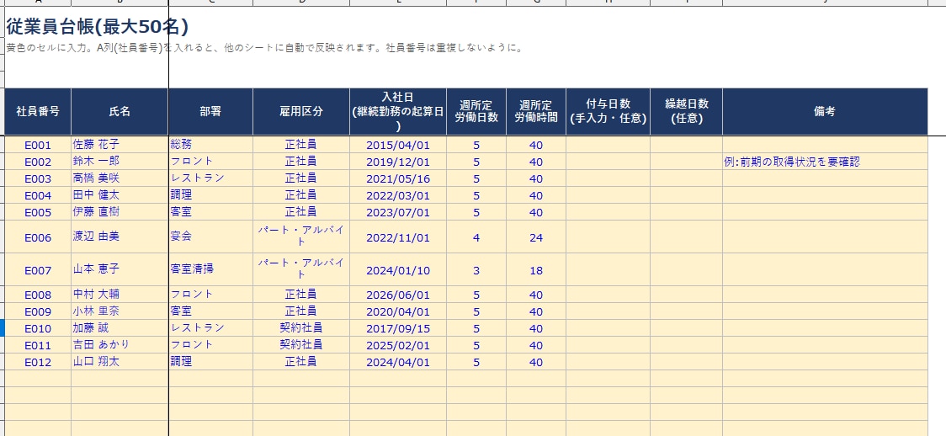Select the name cell 山口 翔太
Screen dimensions: 946x436
[120, 363]
